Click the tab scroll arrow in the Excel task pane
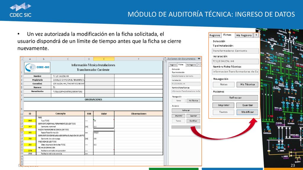The width and height of the screenshot is (303, 170). coord(199,65)
